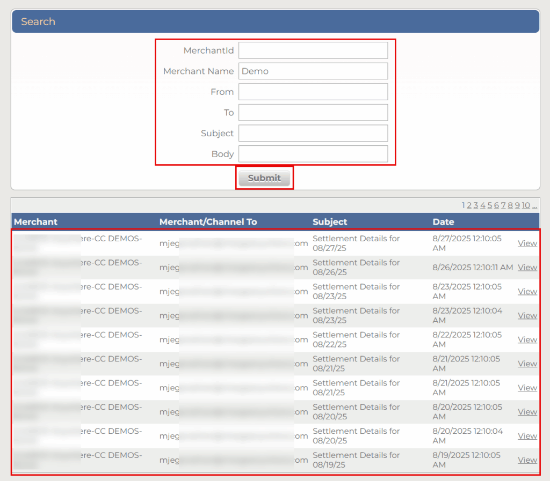
Task: View the 8/23/2025 12:10:04 AM message
Action: 527,316
